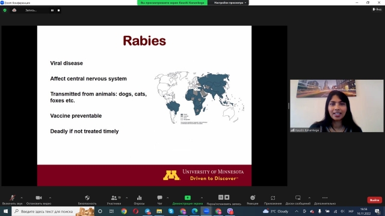Expand audio options arrow beside microphone
The image size is (385, 216).
point(22,198)
